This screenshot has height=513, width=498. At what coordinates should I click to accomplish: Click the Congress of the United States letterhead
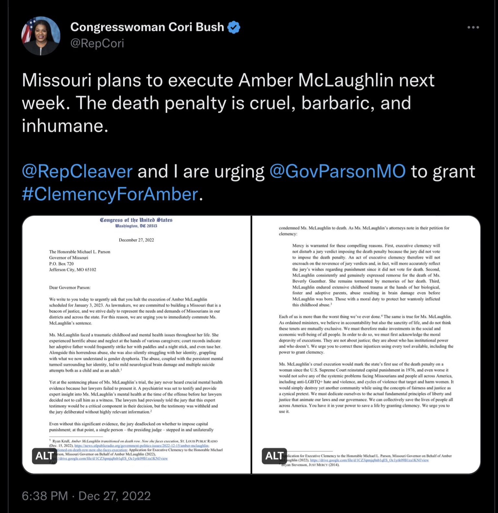136,222
